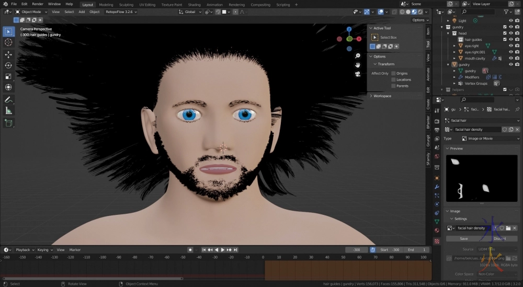This screenshot has width=523, height=287.
Task: Click the pan view hand icon
Action: click(x=358, y=65)
